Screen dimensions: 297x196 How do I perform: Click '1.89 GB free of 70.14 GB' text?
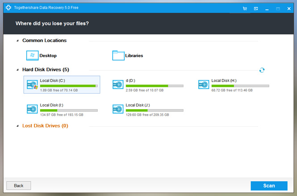tap(59, 90)
